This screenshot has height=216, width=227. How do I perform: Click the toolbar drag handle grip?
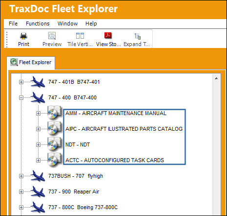7,39
